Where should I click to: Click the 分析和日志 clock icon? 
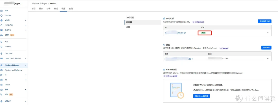pos(2,25)
